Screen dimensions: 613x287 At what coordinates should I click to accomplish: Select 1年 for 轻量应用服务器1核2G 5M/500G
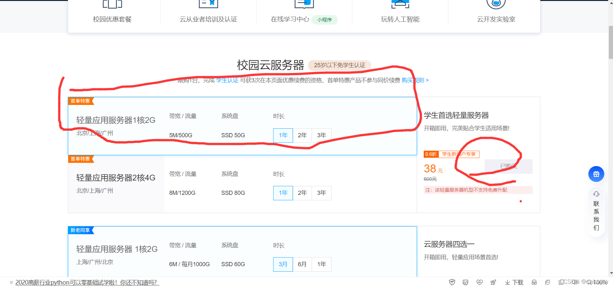tap(283, 135)
